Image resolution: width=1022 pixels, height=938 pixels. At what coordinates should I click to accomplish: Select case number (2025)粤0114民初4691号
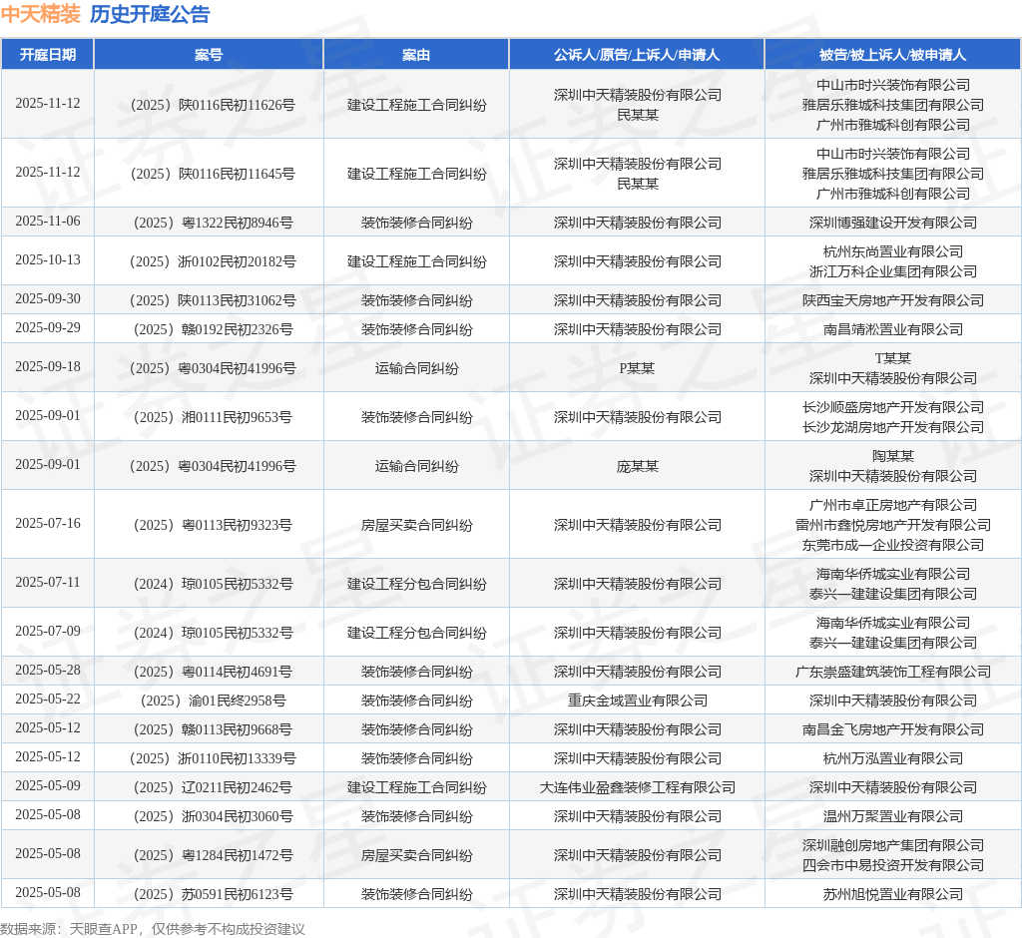click(x=213, y=672)
